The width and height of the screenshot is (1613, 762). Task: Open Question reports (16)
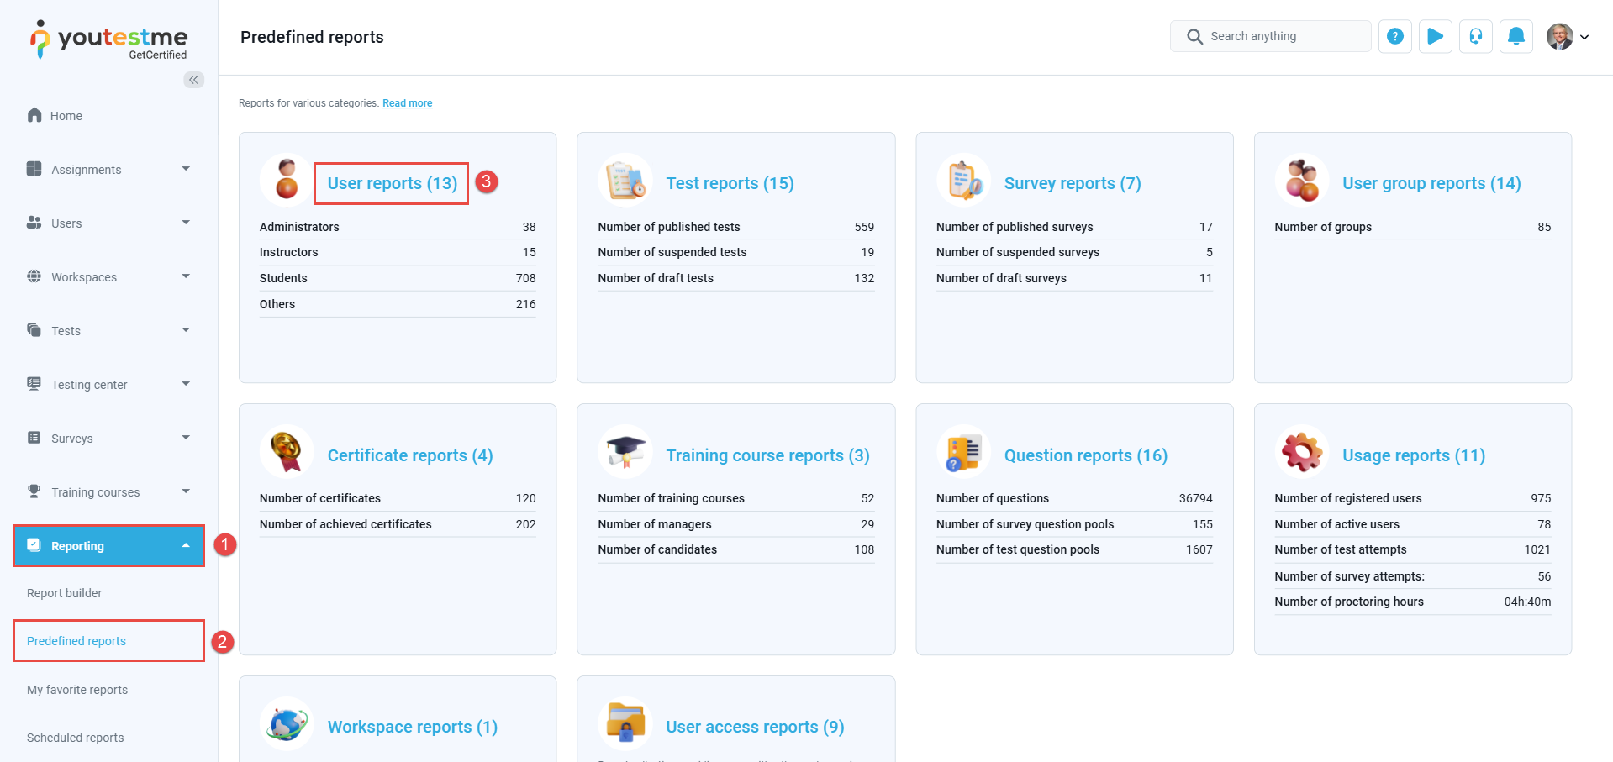pyautogui.click(x=1086, y=455)
